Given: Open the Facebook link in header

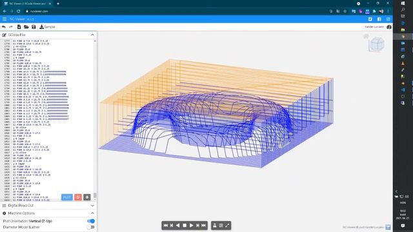Looking at the screenshot, I should [x=379, y=19].
